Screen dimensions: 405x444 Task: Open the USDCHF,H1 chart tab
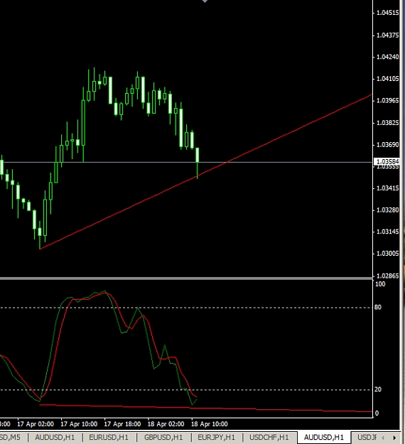(269, 437)
